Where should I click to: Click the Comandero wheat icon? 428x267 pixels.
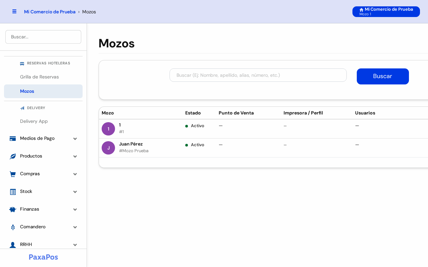13,227
